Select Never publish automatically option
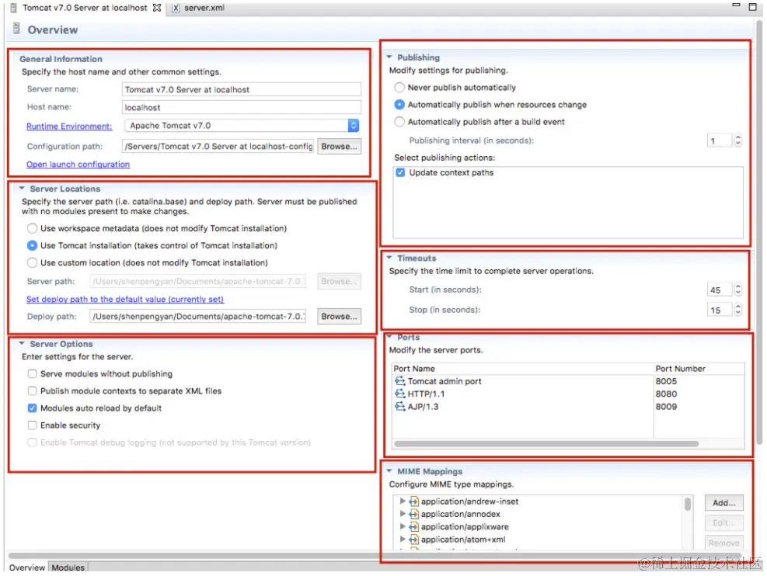The height and width of the screenshot is (576, 767). coord(399,88)
